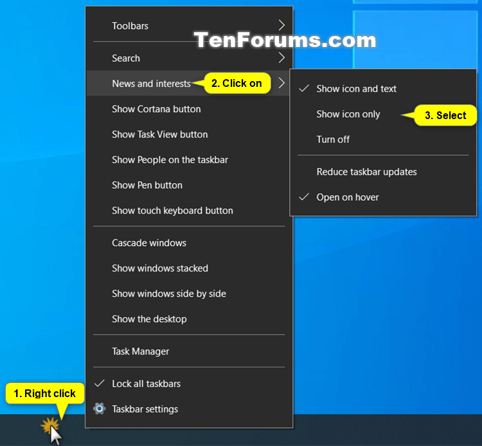Click the weather sun icon on taskbar
The height and width of the screenshot is (446, 482).
(49, 425)
